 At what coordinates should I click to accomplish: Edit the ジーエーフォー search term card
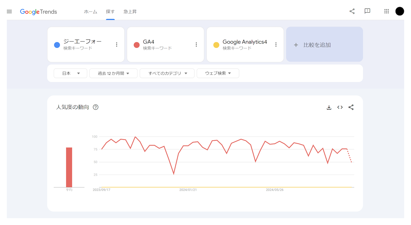click(86, 44)
